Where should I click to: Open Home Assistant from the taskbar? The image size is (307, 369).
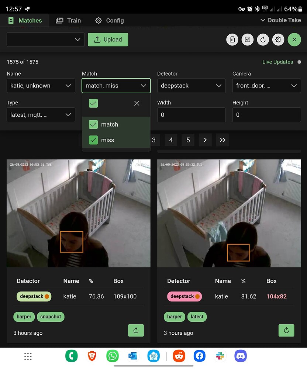[x=153, y=356]
